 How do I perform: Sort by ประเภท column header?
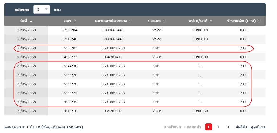[157, 21]
